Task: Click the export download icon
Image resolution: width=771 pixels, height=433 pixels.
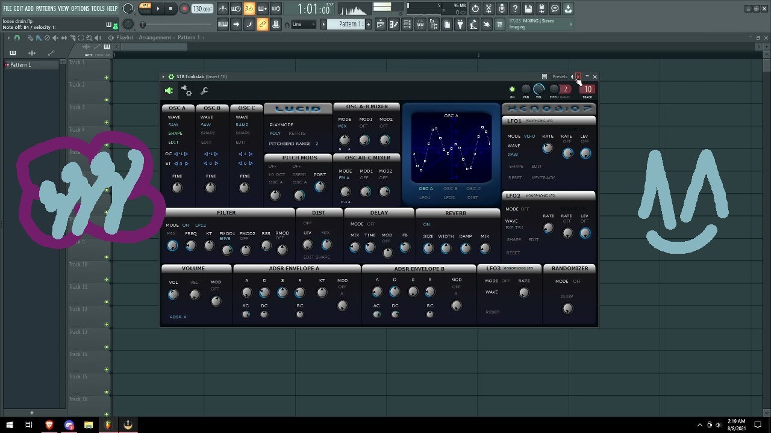Action: click(568, 9)
